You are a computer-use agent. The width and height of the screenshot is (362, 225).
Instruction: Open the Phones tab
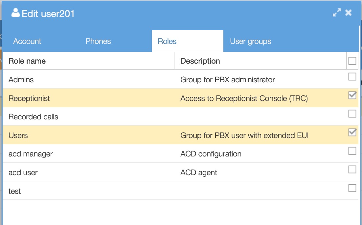coord(98,41)
